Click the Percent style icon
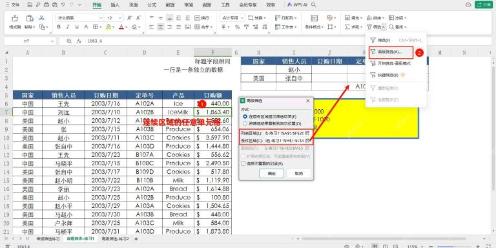This screenshot has height=248, width=496. point(237,27)
